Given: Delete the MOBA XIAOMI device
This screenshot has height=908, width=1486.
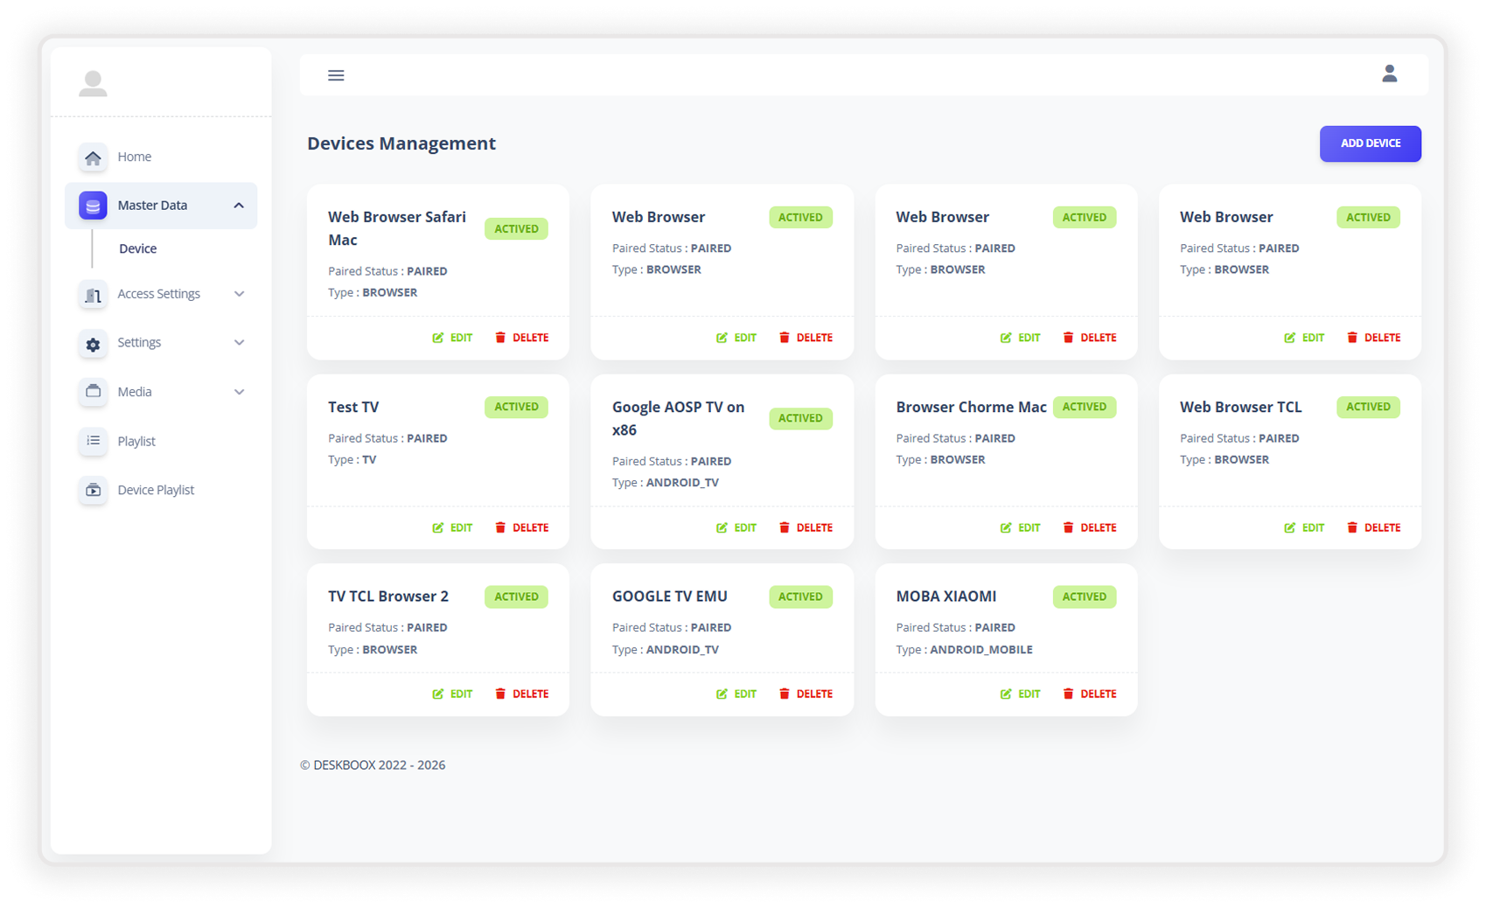Looking at the screenshot, I should [x=1090, y=694].
